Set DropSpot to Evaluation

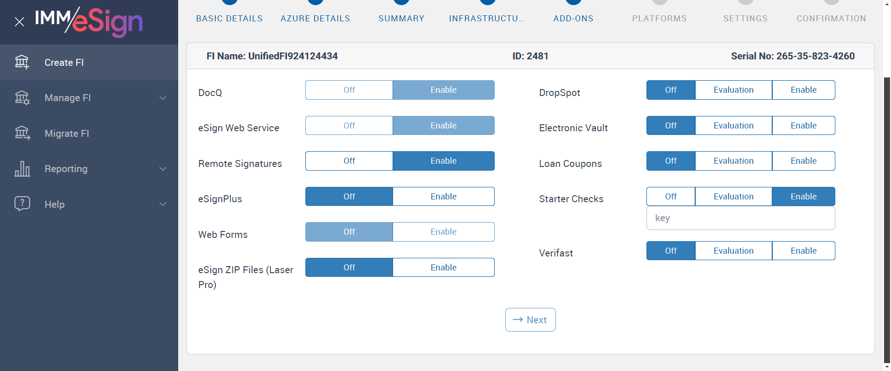pyautogui.click(x=734, y=90)
